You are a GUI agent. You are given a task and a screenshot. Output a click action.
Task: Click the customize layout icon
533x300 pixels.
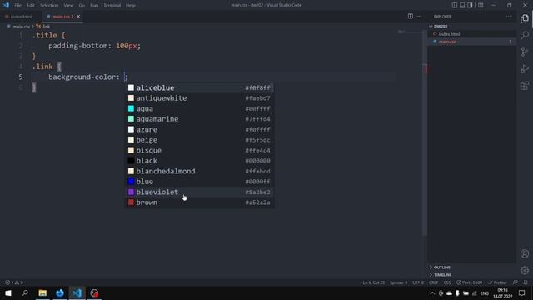click(481, 5)
